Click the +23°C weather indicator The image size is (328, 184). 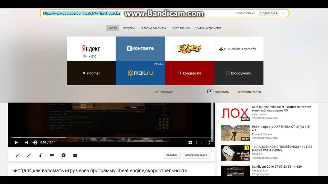coord(89,56)
